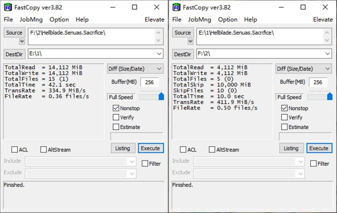Click source field scroll-up arrow in left window

click(x=158, y=33)
